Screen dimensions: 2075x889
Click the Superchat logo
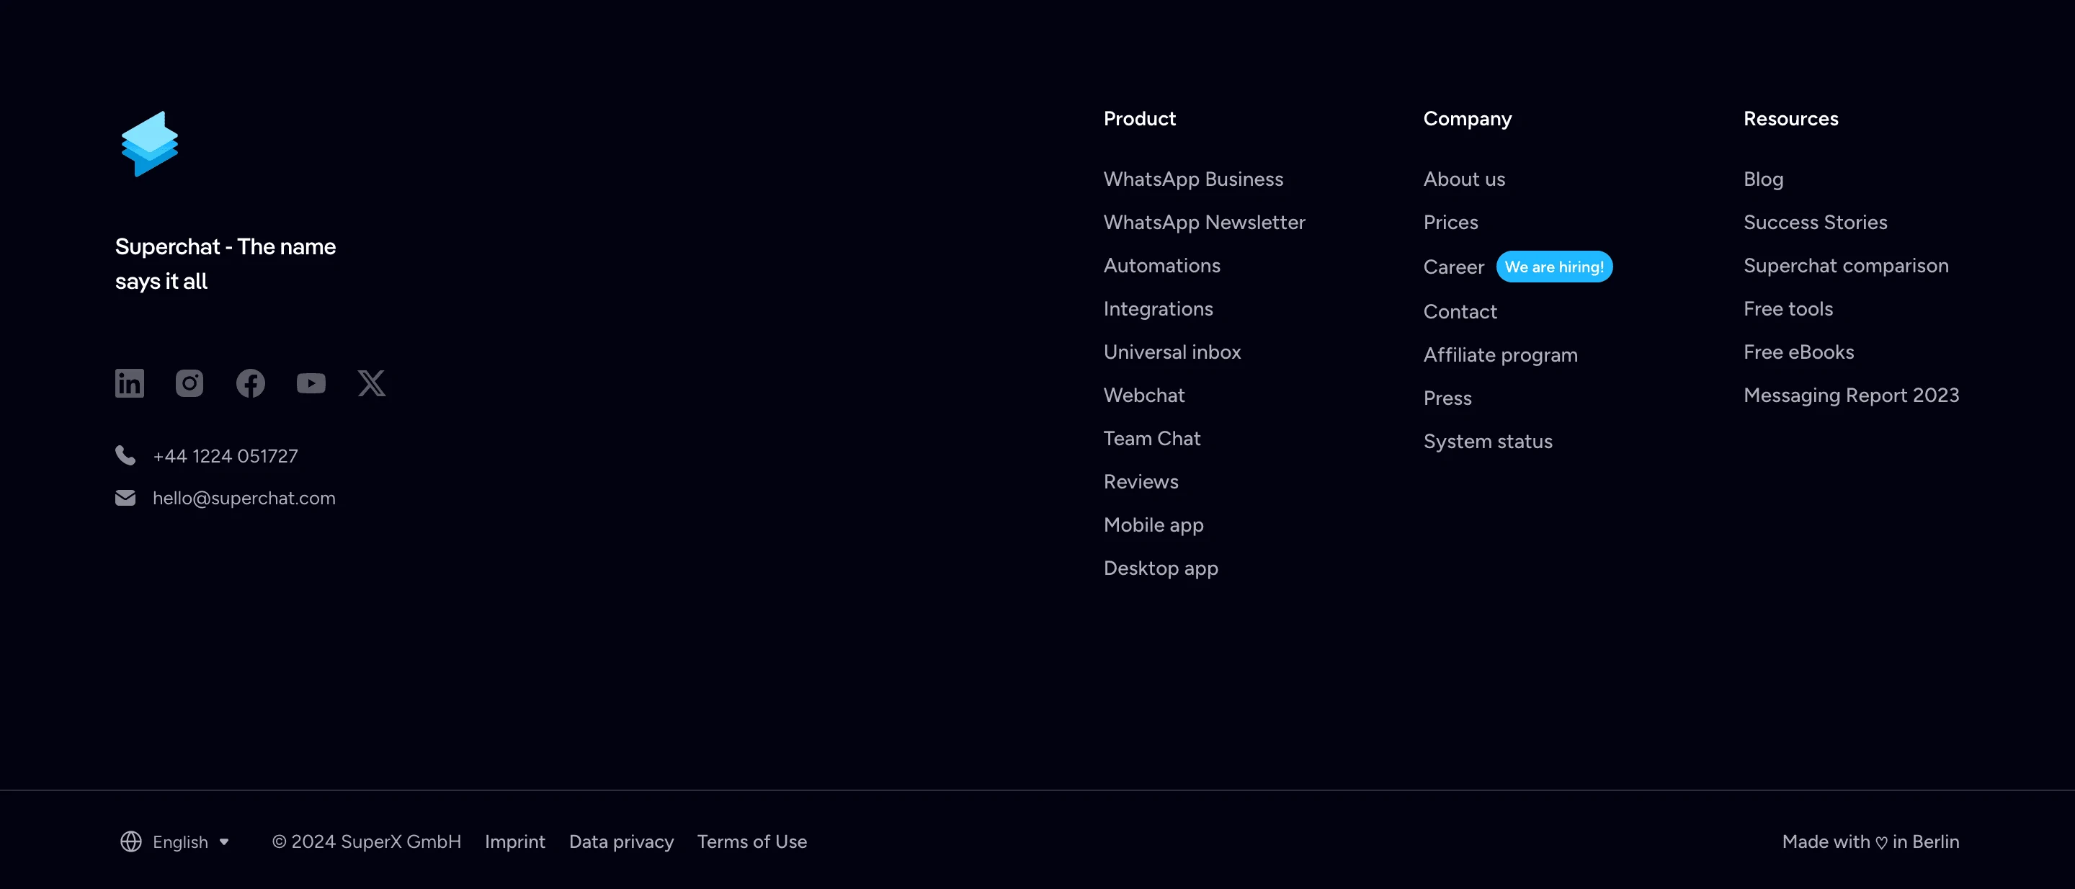pos(150,143)
